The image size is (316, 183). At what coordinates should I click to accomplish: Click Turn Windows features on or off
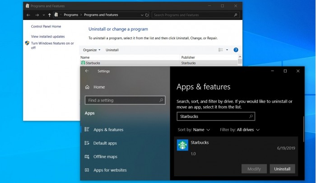(x=52, y=45)
